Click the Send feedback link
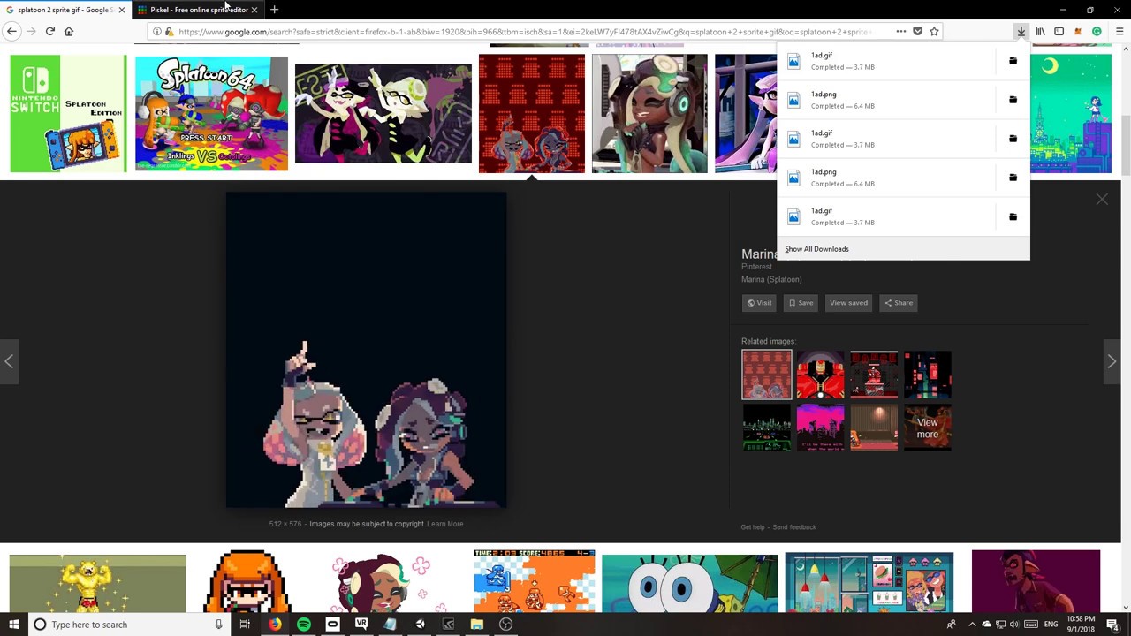 794,527
